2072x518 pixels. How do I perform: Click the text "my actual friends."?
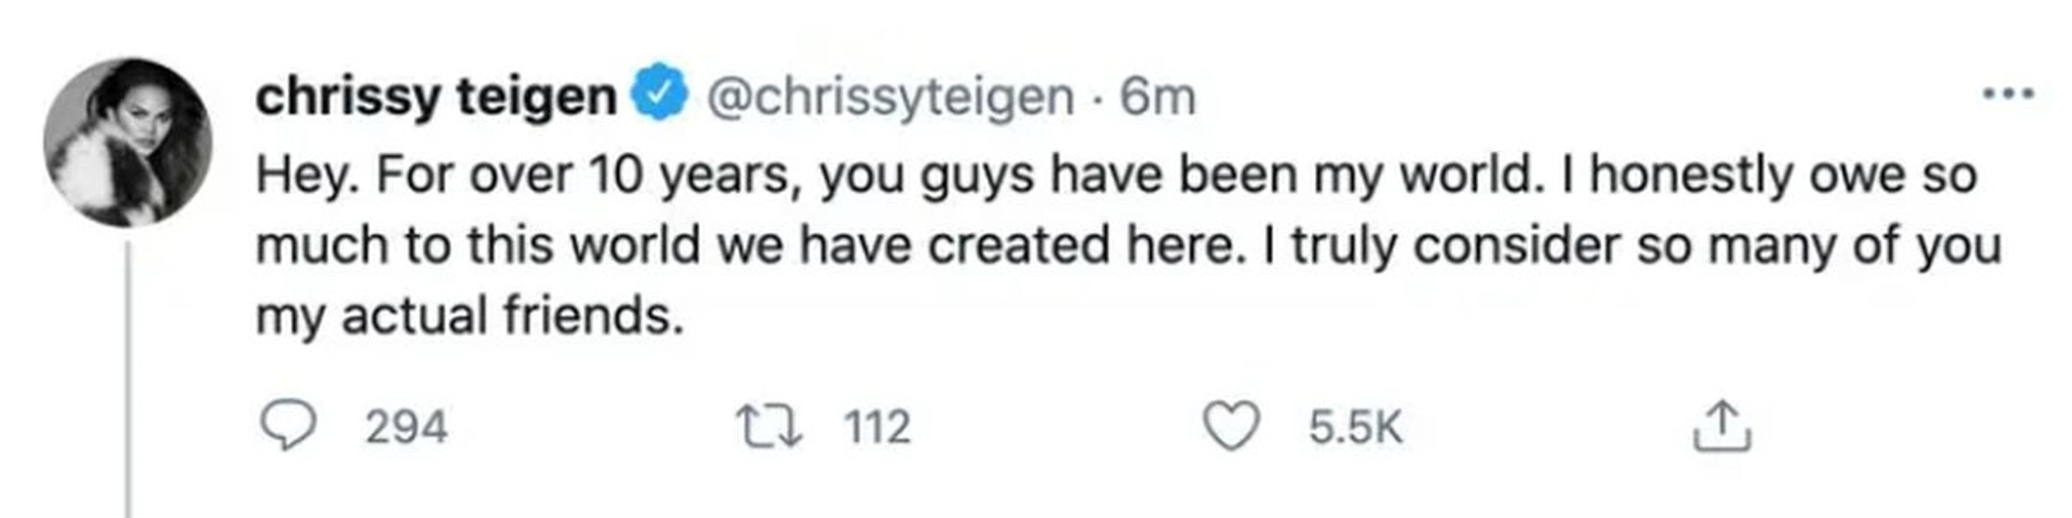point(470,315)
